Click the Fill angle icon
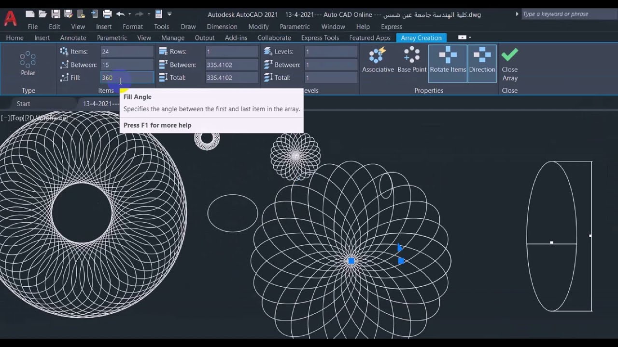 [x=64, y=78]
